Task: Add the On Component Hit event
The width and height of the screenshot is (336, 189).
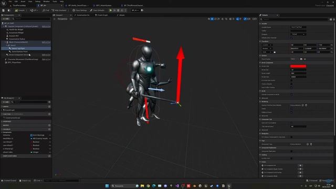Action: 300,165
